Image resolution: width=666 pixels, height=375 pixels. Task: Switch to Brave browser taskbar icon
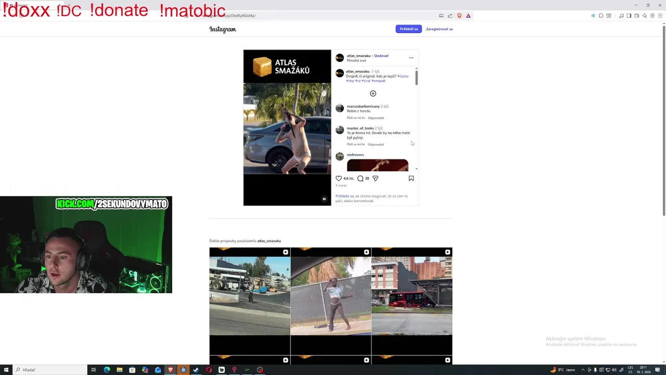[x=170, y=370]
